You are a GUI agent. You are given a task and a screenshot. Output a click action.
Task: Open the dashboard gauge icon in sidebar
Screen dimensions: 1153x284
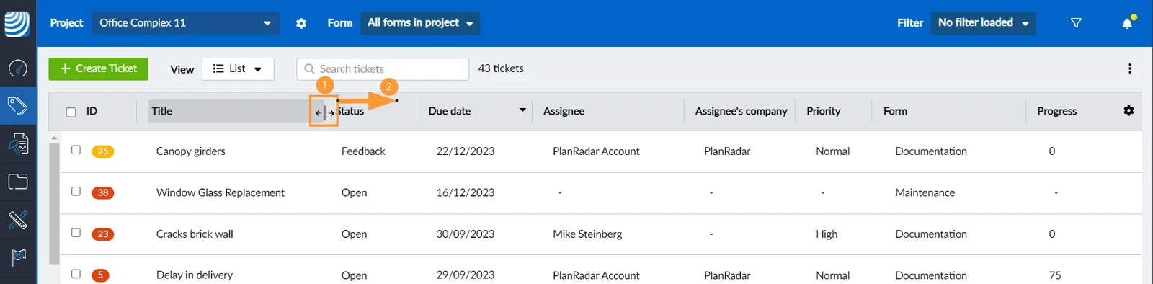[18, 68]
